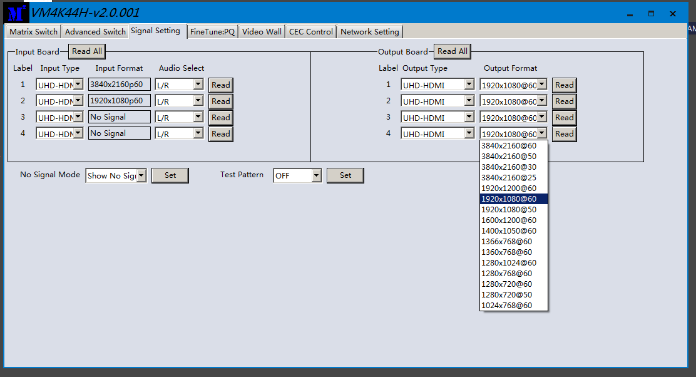Viewport: 696px width, 377px height.
Task: Click Set button beside Test Pattern
Action: pos(345,175)
